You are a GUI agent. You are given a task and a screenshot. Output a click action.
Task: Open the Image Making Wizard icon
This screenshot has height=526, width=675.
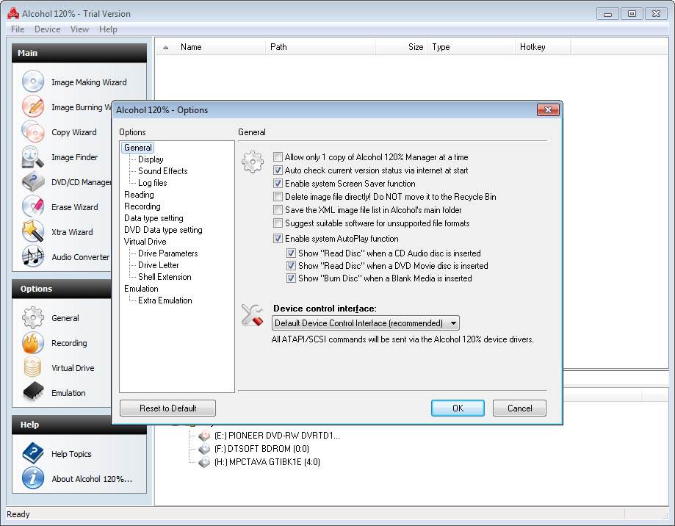(x=33, y=82)
